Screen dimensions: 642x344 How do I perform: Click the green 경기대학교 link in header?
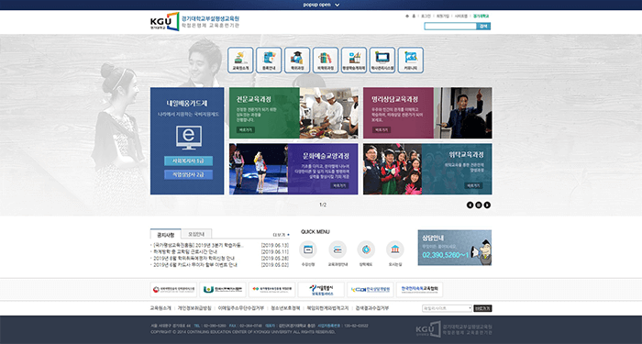(x=481, y=17)
